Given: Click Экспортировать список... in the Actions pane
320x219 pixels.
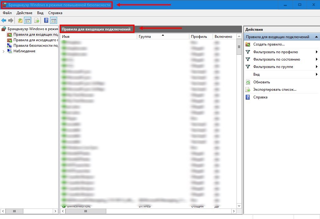Looking at the screenshot, I should click(x=275, y=90).
